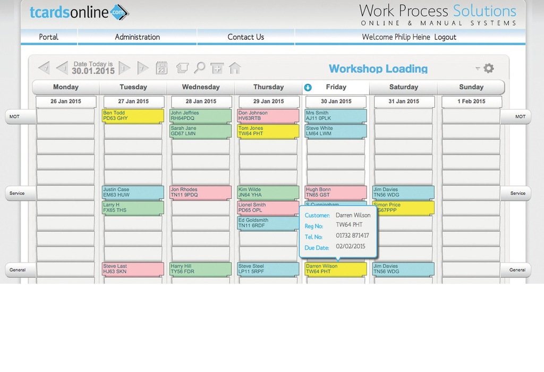Viewport: 544px width, 372px height.
Task: Go back seven days with the outer left arrow
Action: coord(44,68)
